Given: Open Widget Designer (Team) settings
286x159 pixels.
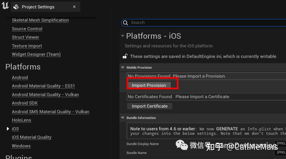Looking at the screenshot, I should (x=36, y=54).
